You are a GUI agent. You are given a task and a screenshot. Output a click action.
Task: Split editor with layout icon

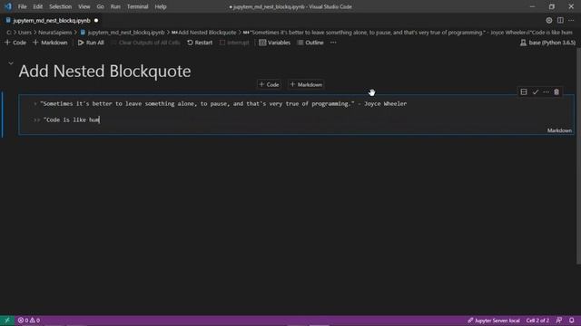[560, 21]
